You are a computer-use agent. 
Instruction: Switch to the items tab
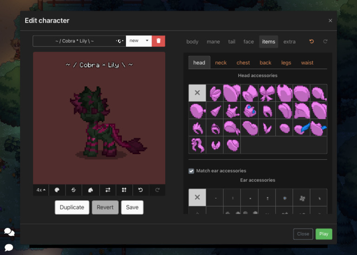268,42
